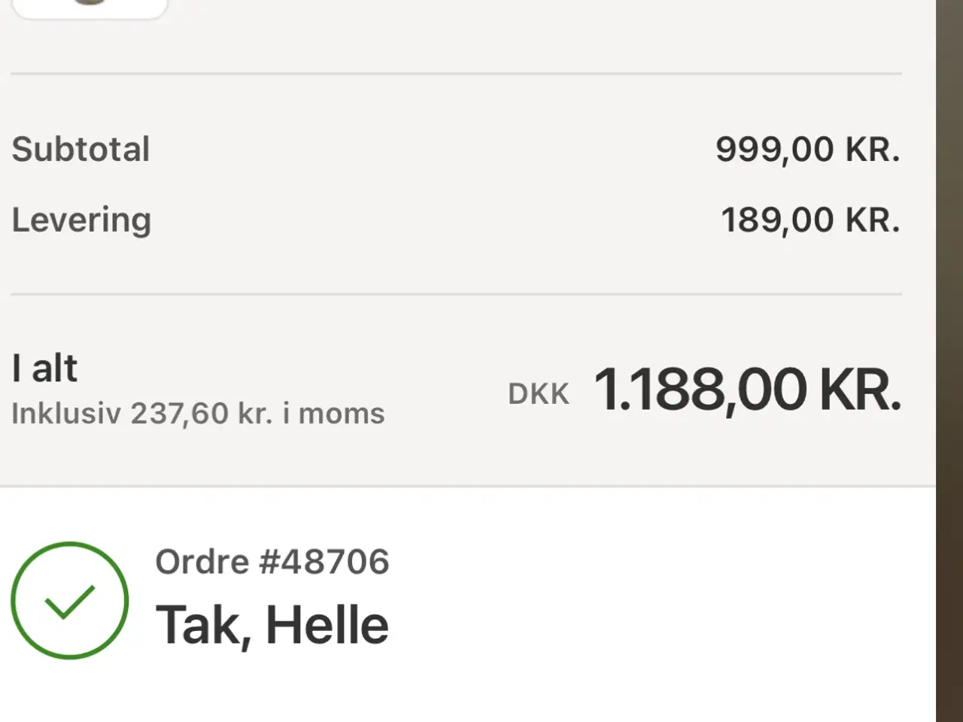This screenshot has width=963, height=722.
Task: Click the green order confirmation checkmark icon
Action: click(x=69, y=601)
